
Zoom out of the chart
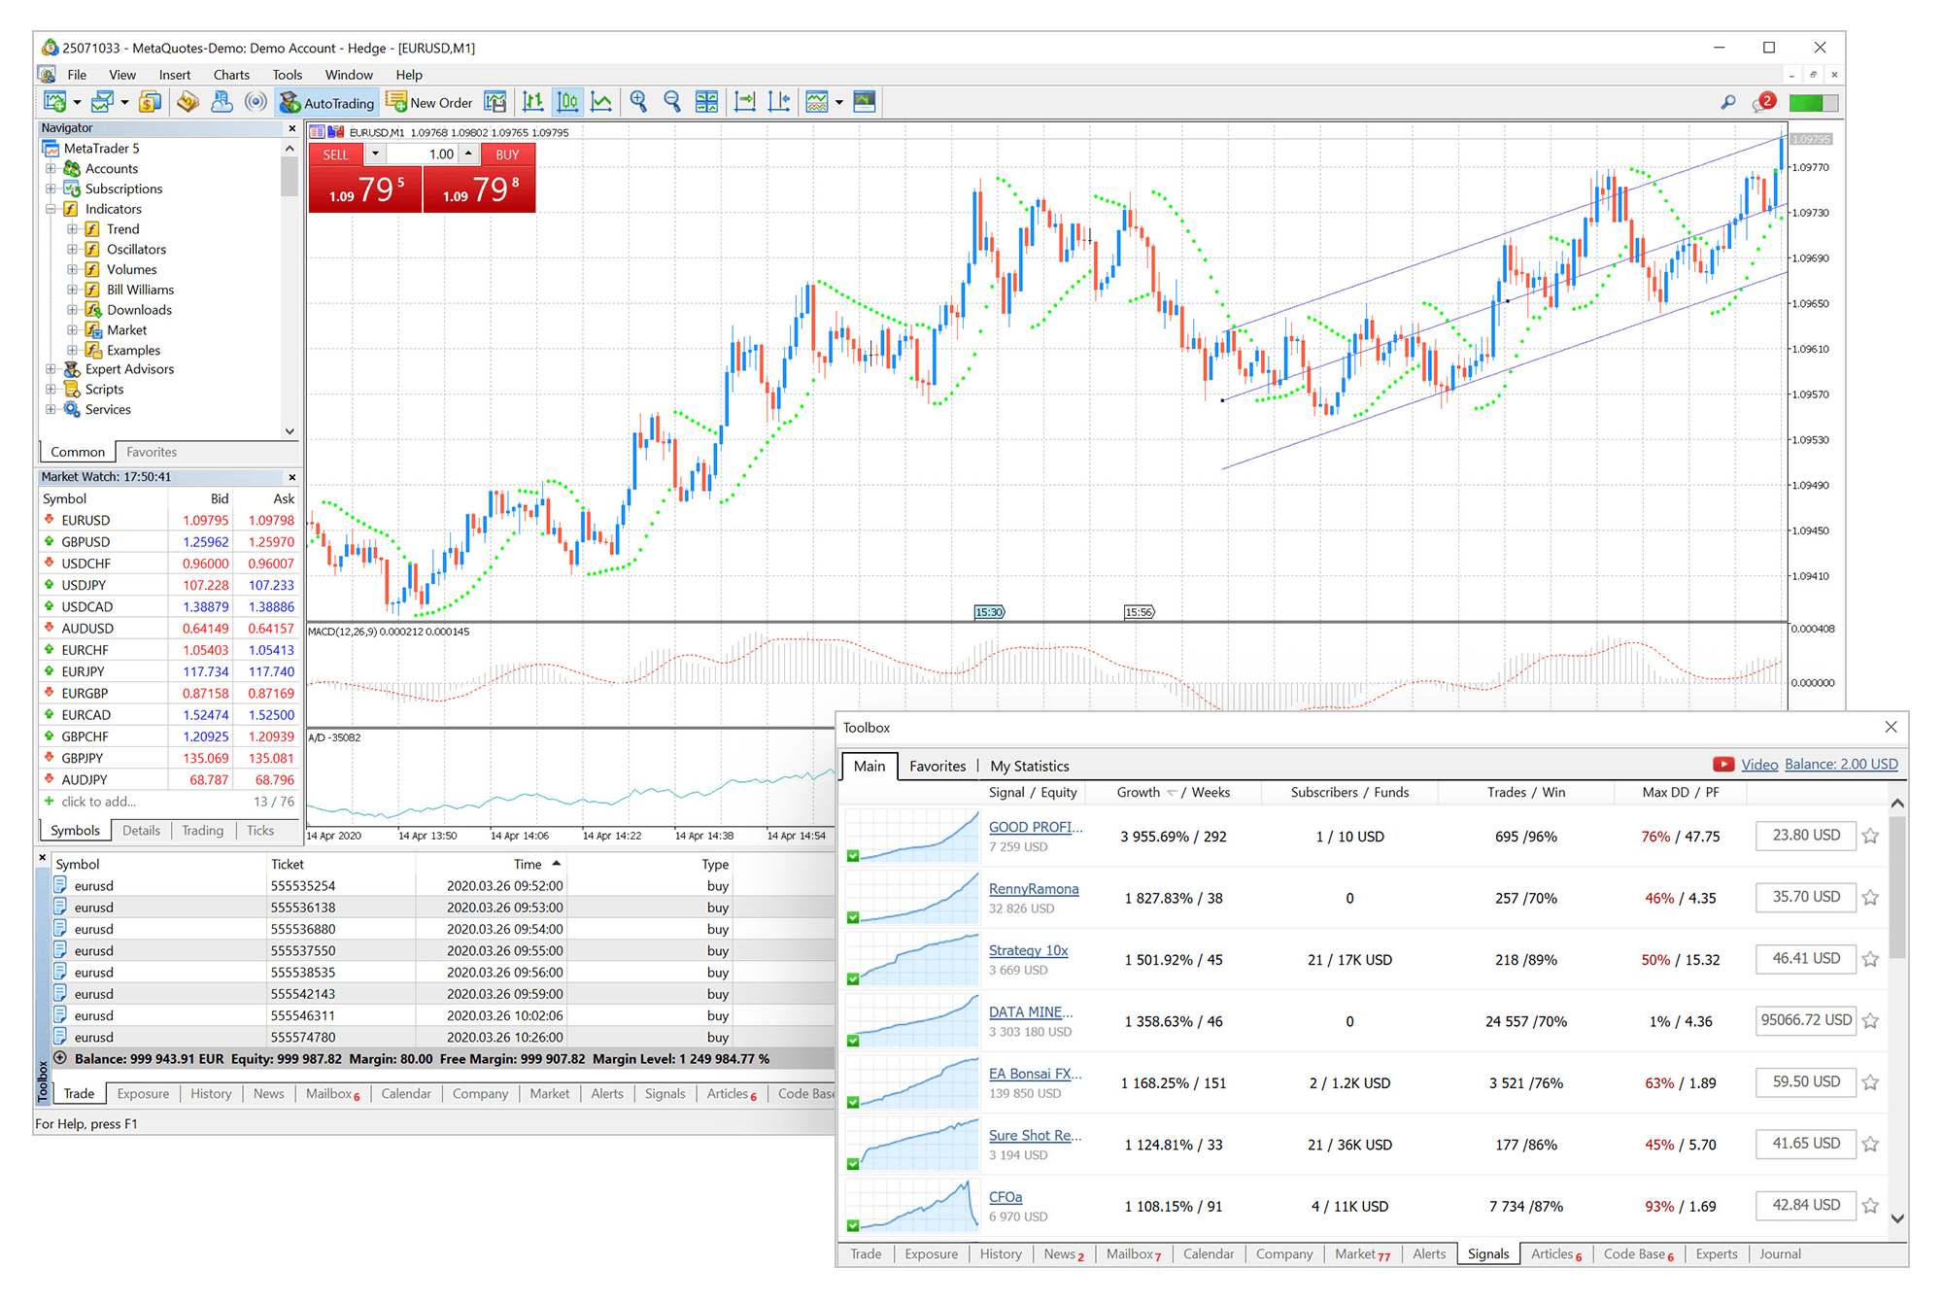pos(672,101)
